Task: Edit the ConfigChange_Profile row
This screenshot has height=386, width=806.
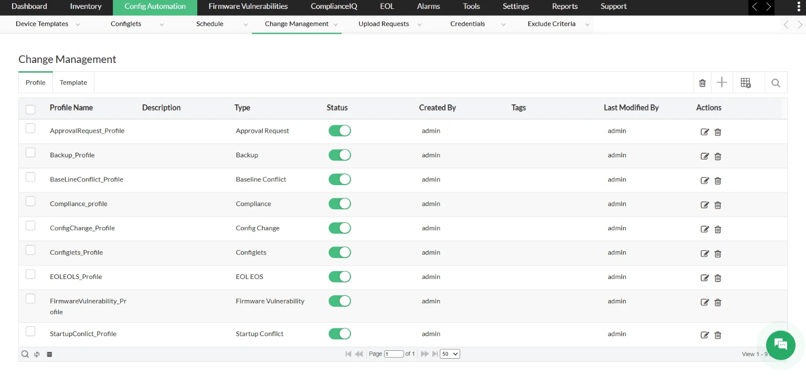Action: pyautogui.click(x=705, y=229)
